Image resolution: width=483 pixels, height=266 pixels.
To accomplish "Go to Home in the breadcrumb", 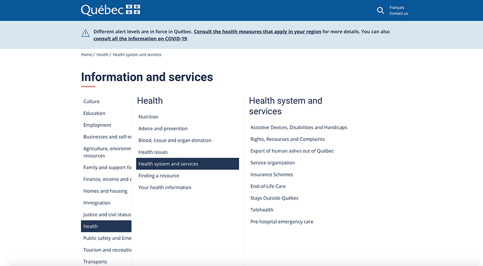I will [x=86, y=54].
